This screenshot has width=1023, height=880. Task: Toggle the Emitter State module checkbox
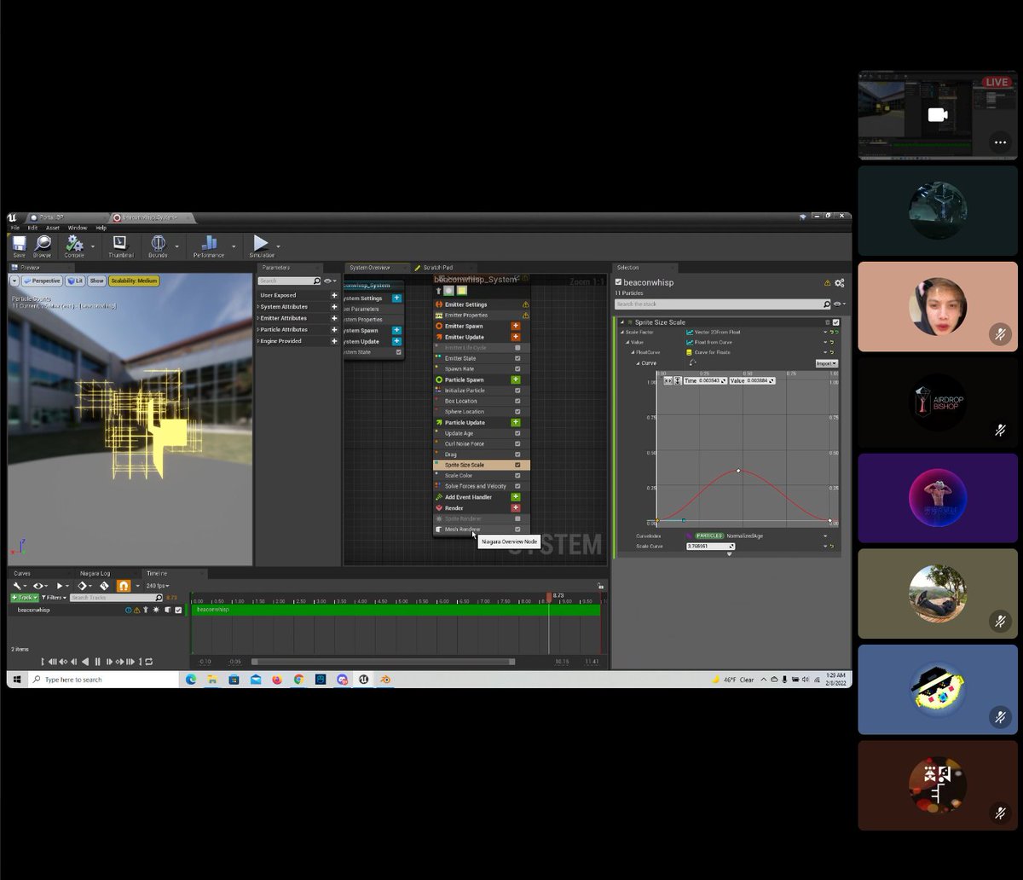pos(517,358)
